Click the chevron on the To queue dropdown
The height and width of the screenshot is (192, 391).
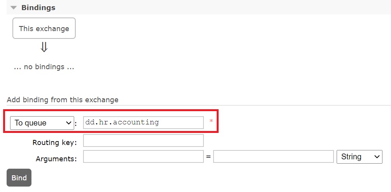pyautogui.click(x=69, y=123)
